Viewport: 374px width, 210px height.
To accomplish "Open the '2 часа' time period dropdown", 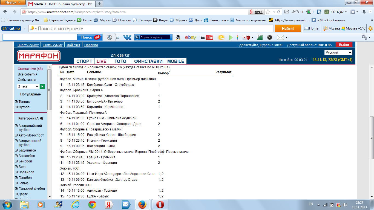I will [x=28, y=86].
